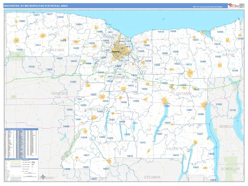Screen dimensions: 248x186
Task: Click ZIP code label 14513
Action: click(189, 64)
